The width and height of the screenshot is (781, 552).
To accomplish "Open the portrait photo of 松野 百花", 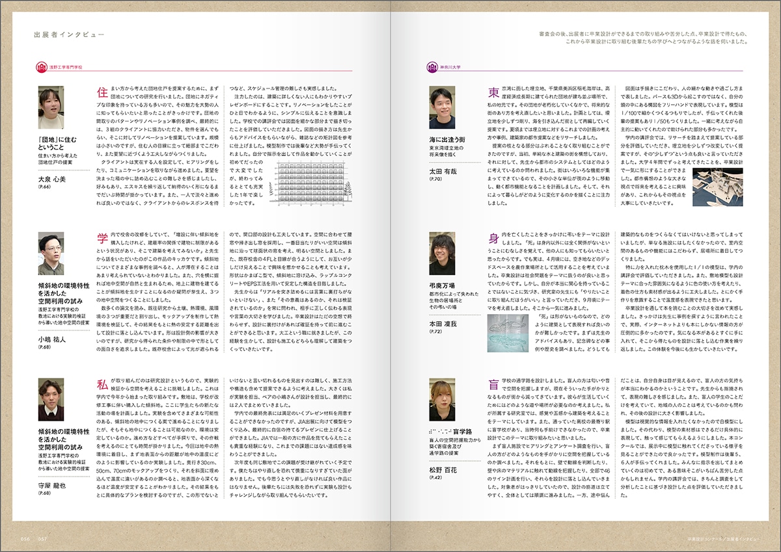I will point(445,401).
